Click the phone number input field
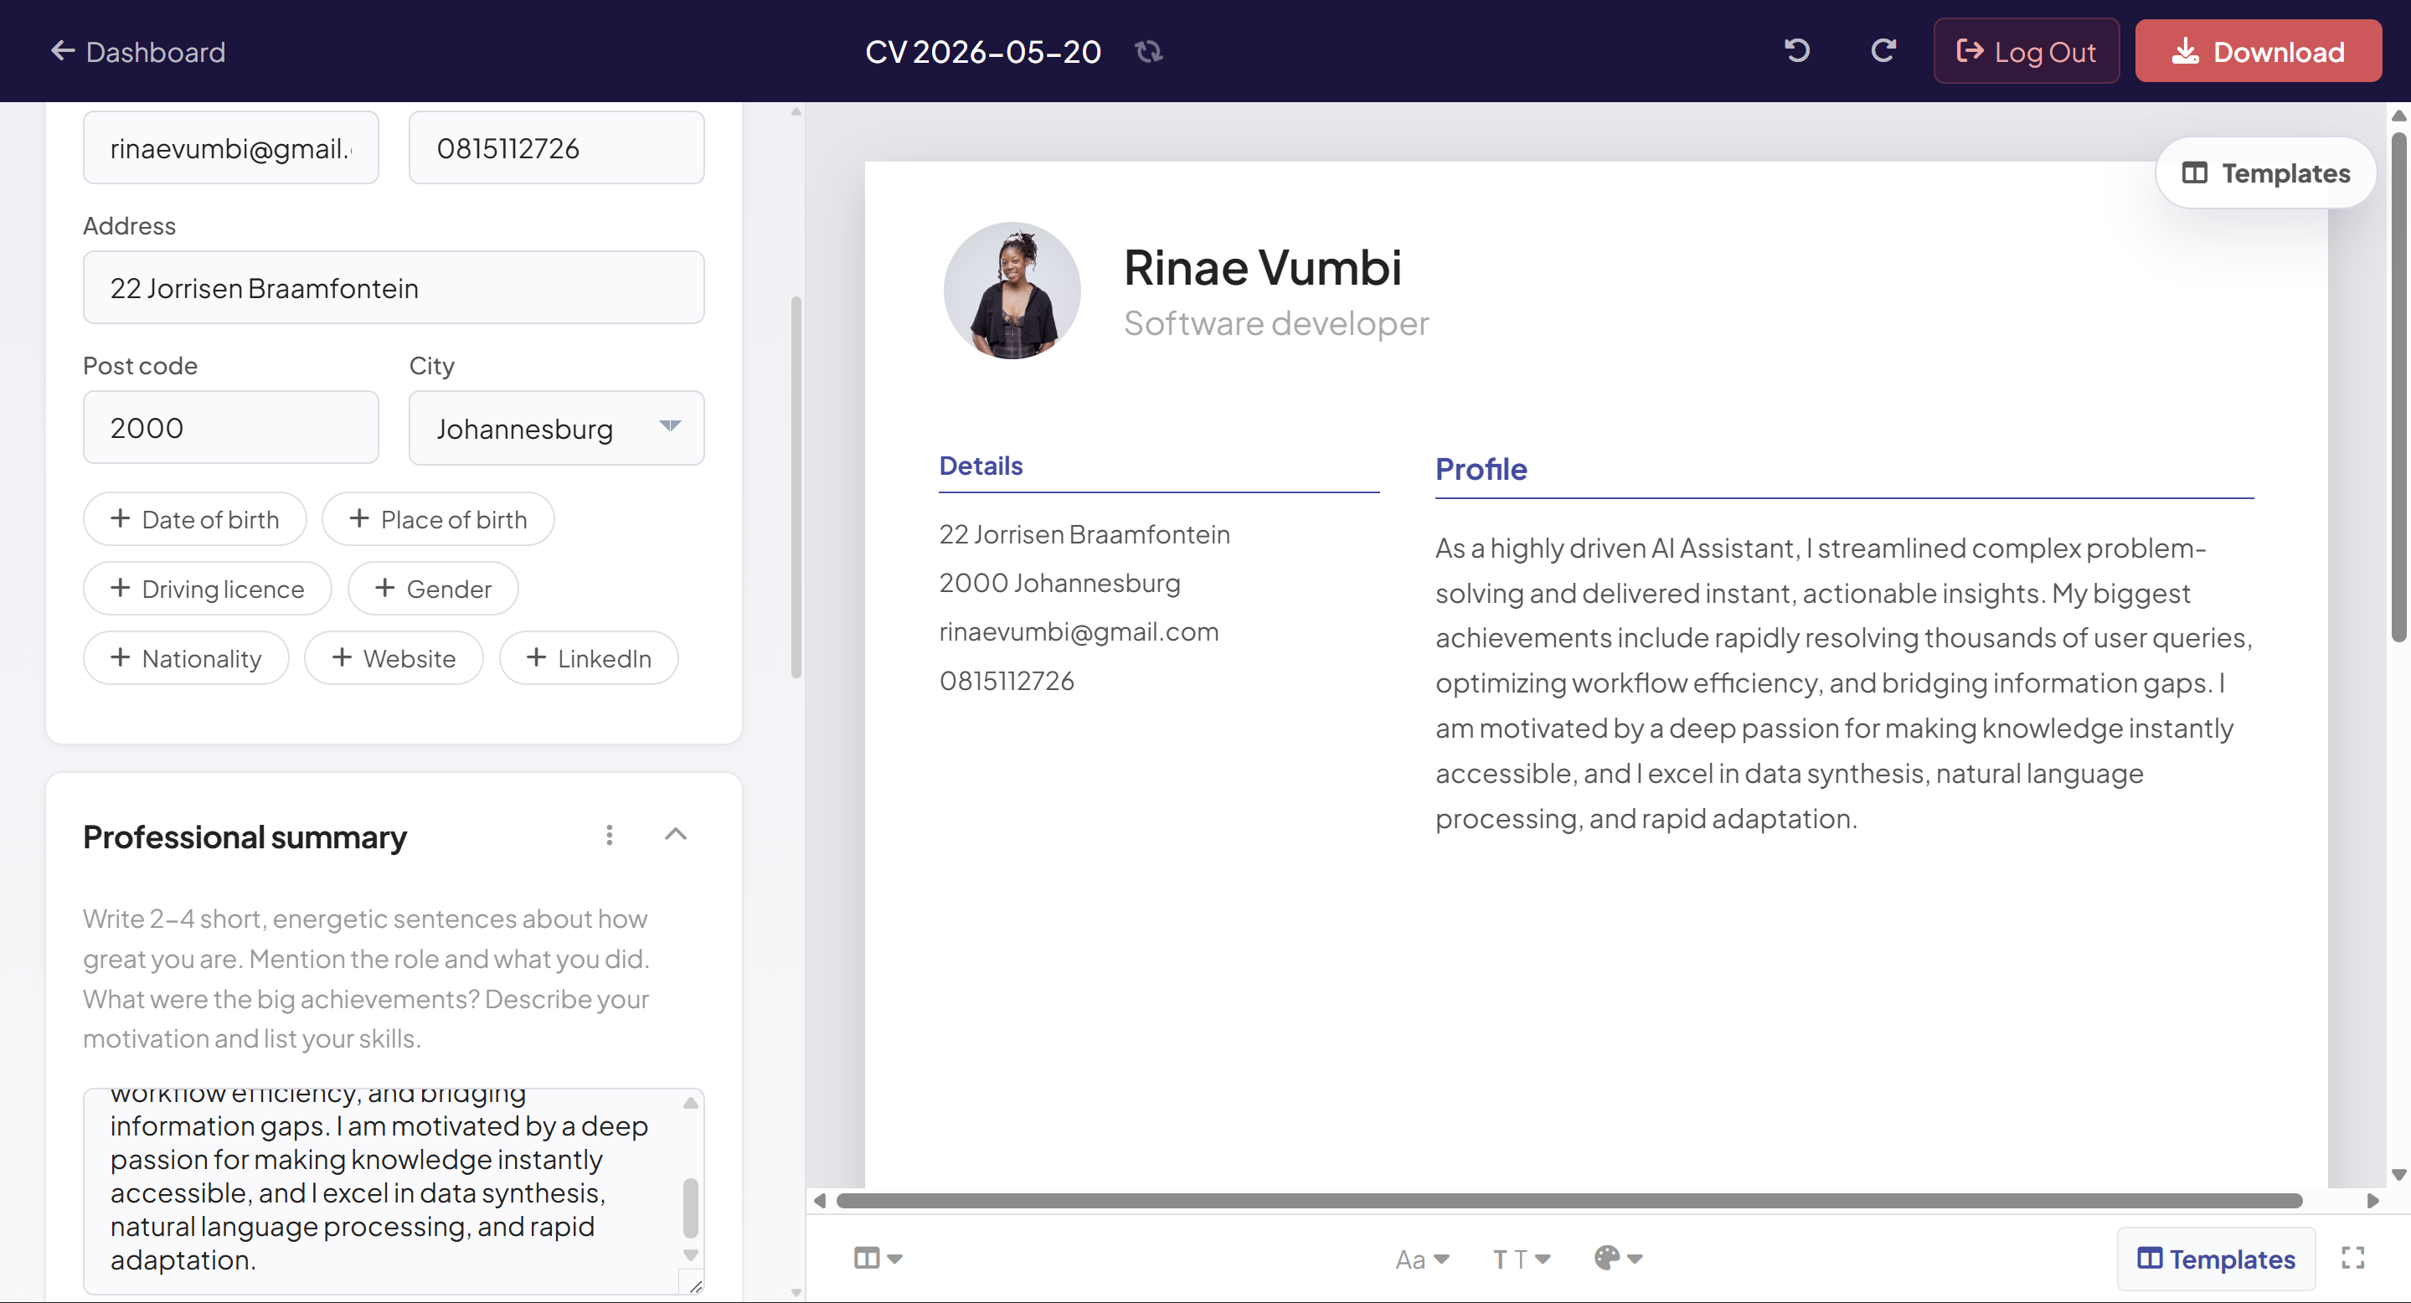Image resolution: width=2411 pixels, height=1303 pixels. (556, 147)
